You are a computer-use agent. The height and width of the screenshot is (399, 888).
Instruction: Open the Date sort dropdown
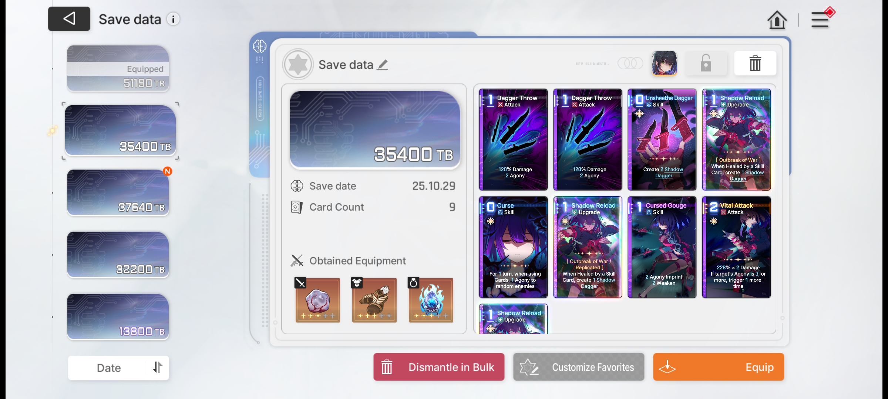click(108, 368)
